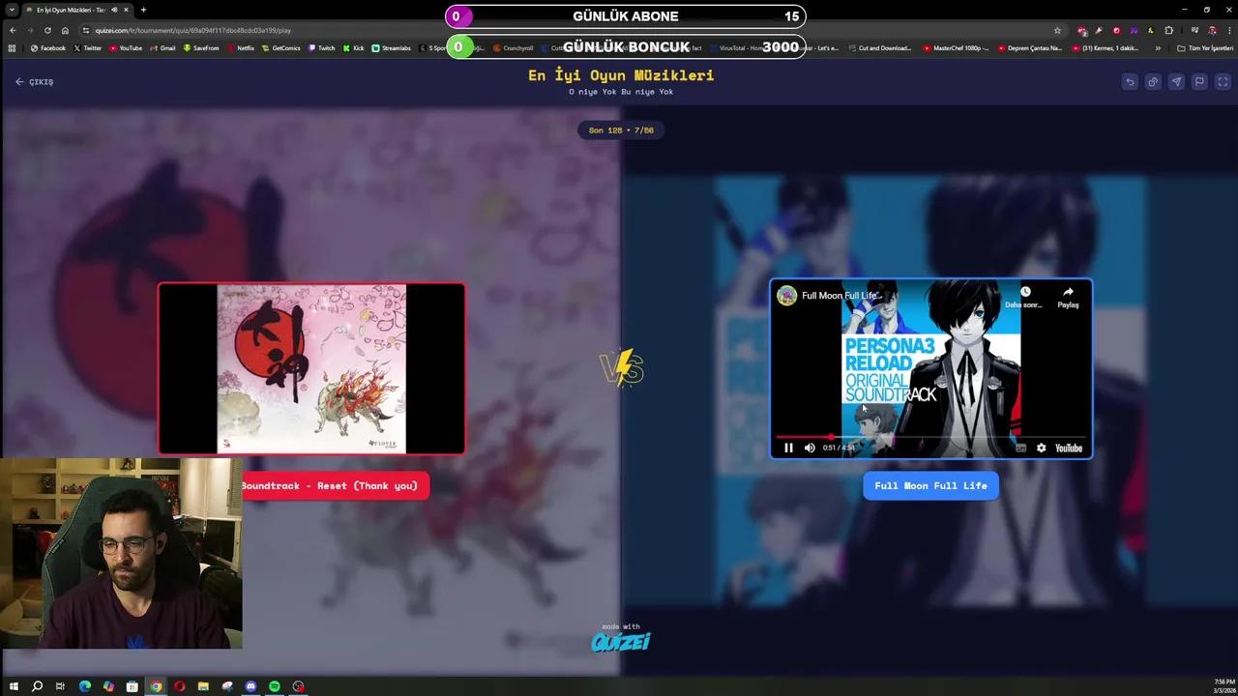Open Discord from the taskbar
Screen dimensions: 1238x696
click(x=251, y=686)
